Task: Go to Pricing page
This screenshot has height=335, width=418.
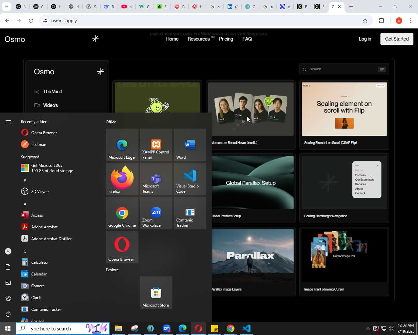Action: (226, 39)
